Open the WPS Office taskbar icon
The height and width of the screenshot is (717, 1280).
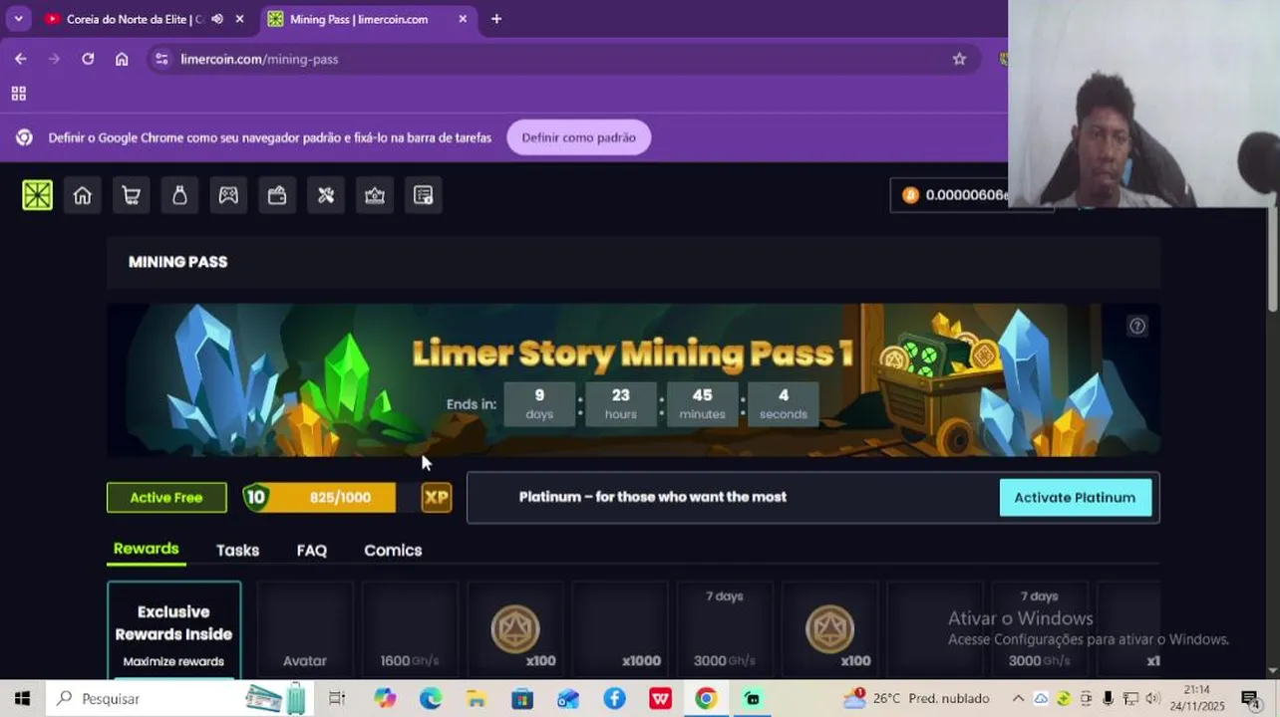(x=660, y=698)
